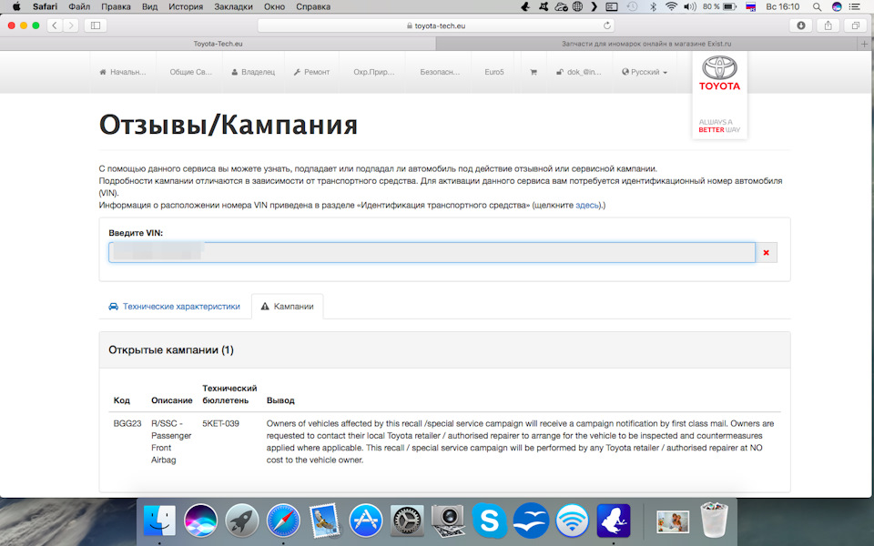Switch to Технические характеристики tab

tap(174, 307)
